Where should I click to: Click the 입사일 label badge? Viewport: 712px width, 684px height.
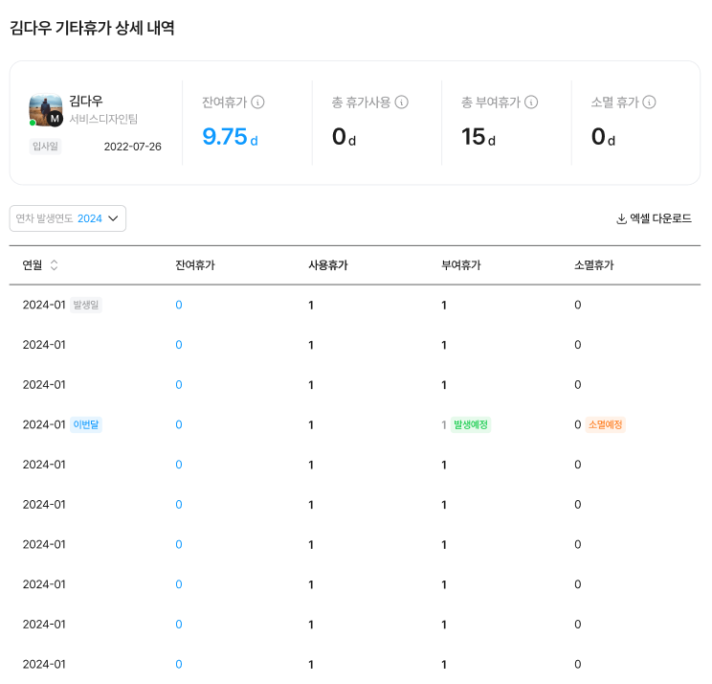coord(45,147)
